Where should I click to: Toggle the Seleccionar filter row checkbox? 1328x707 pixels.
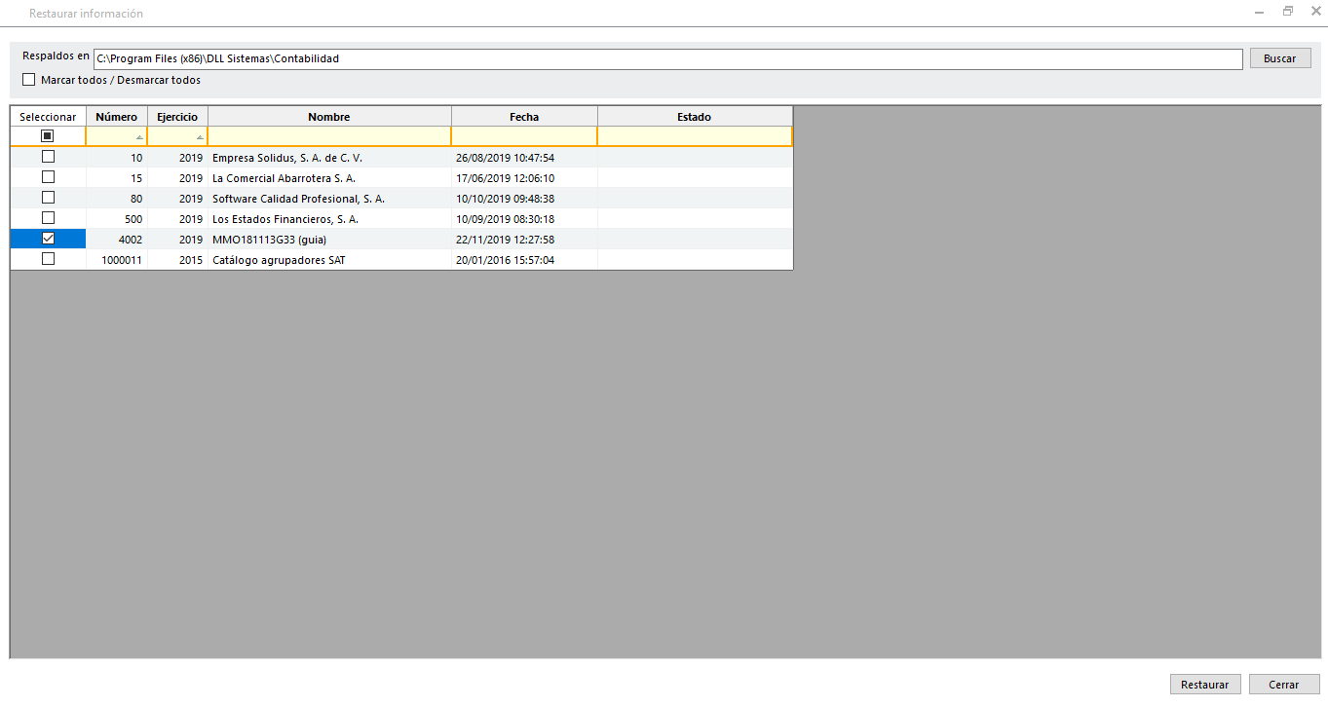point(48,136)
